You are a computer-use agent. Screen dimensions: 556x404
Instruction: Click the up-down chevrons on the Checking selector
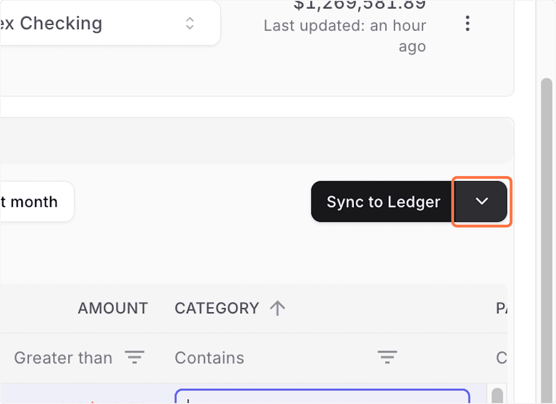pos(190,23)
